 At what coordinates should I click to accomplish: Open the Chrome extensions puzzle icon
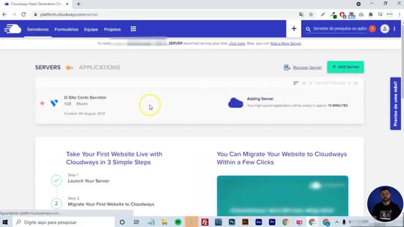[371, 15]
